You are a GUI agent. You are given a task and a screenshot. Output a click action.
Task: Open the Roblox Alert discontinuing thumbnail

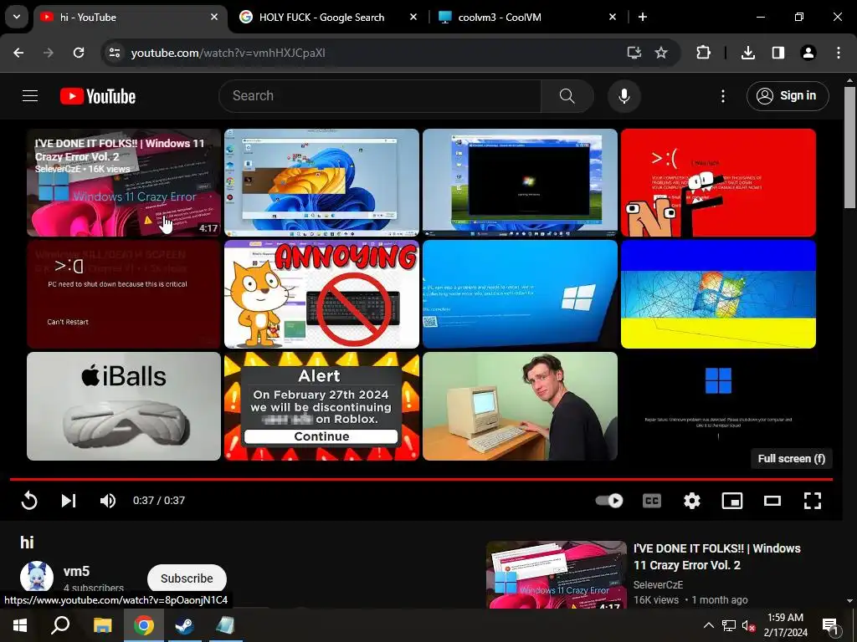pos(321,405)
